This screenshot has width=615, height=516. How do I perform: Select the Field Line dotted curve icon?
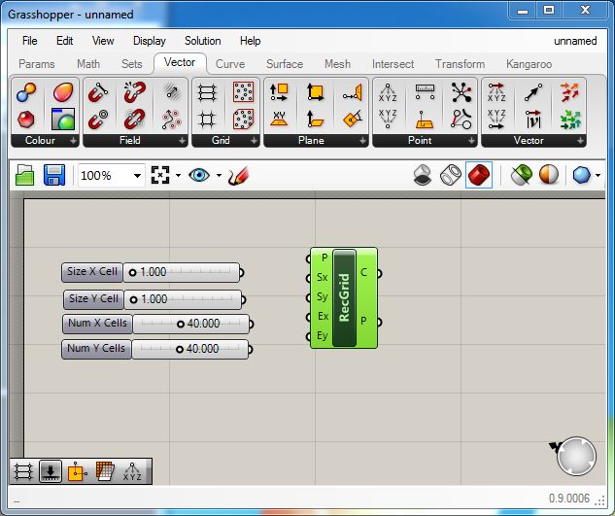(171, 120)
